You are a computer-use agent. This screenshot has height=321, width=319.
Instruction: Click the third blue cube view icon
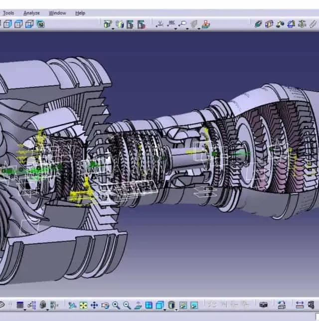29,24
